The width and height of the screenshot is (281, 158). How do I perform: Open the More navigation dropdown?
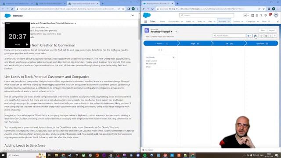coord(266,22)
